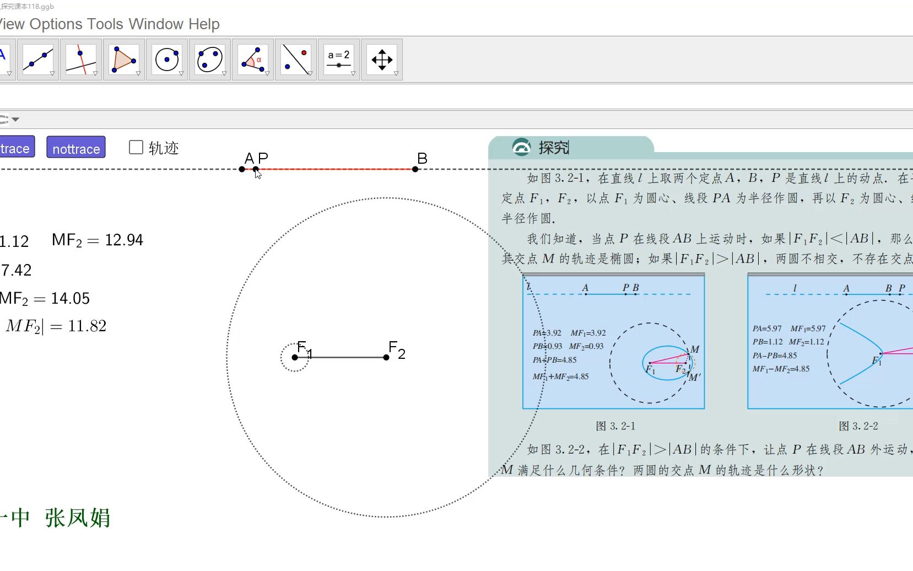The image size is (913, 571).
Task: Click the 探究 heading of textbook image
Action: (554, 148)
